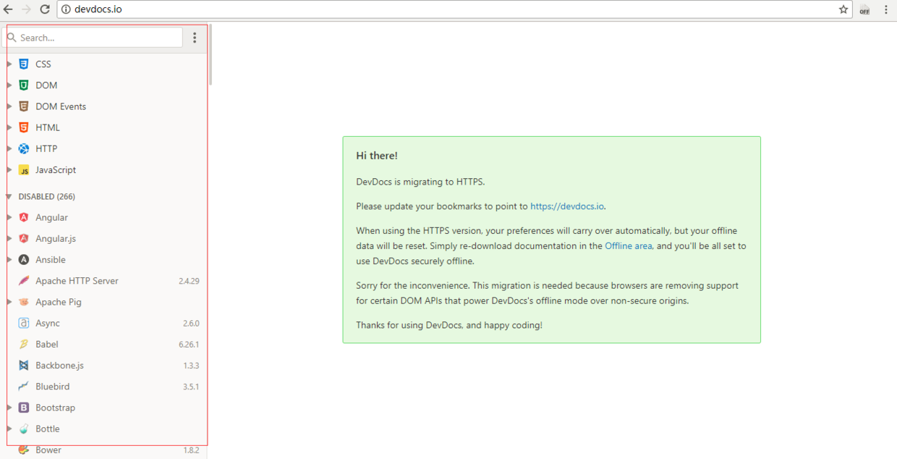The width and height of the screenshot is (897, 459).
Task: Click the DOM Events doc icon
Action: pyautogui.click(x=24, y=106)
